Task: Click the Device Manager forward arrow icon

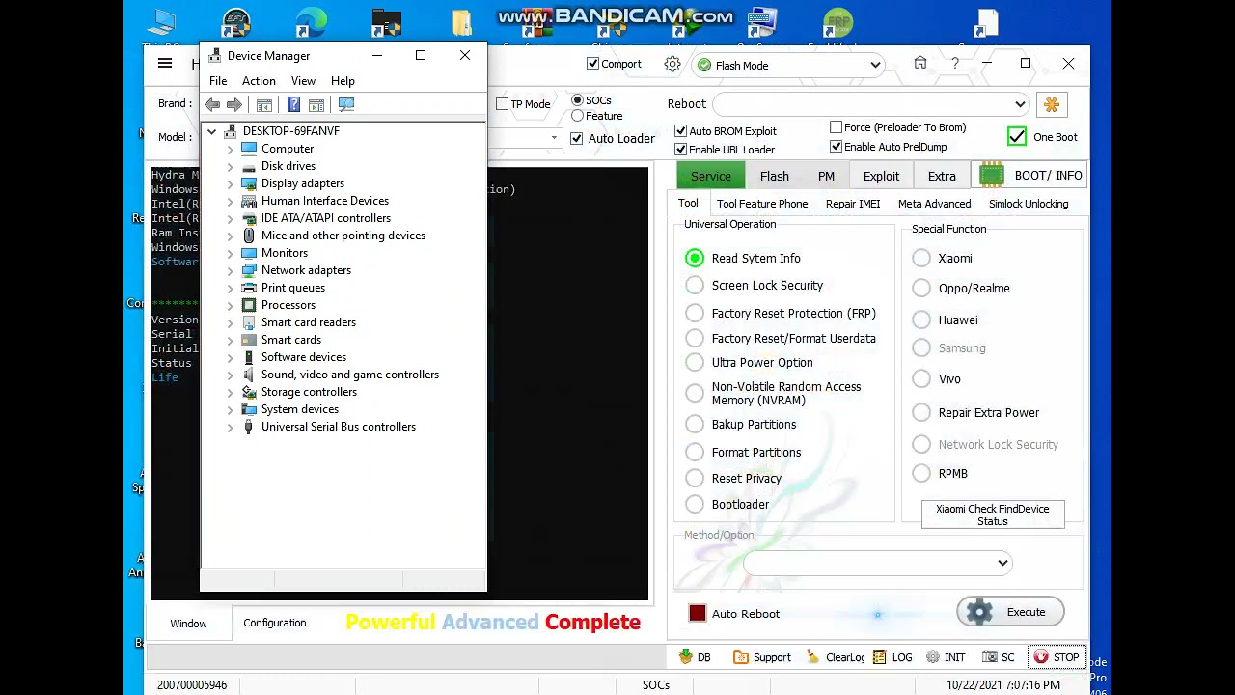Action: pos(234,104)
